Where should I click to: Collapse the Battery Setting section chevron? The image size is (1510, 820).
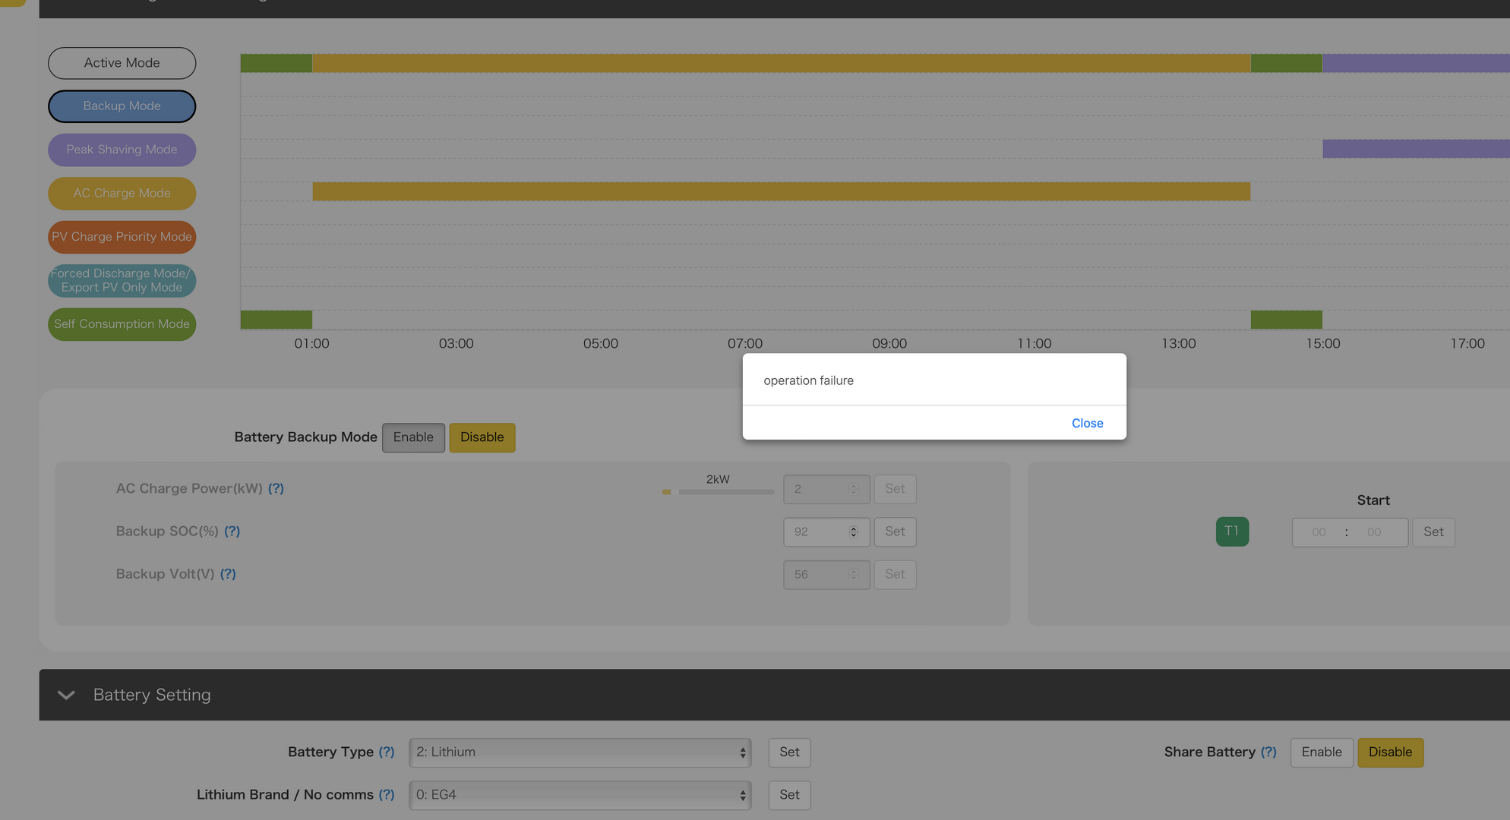[66, 695]
